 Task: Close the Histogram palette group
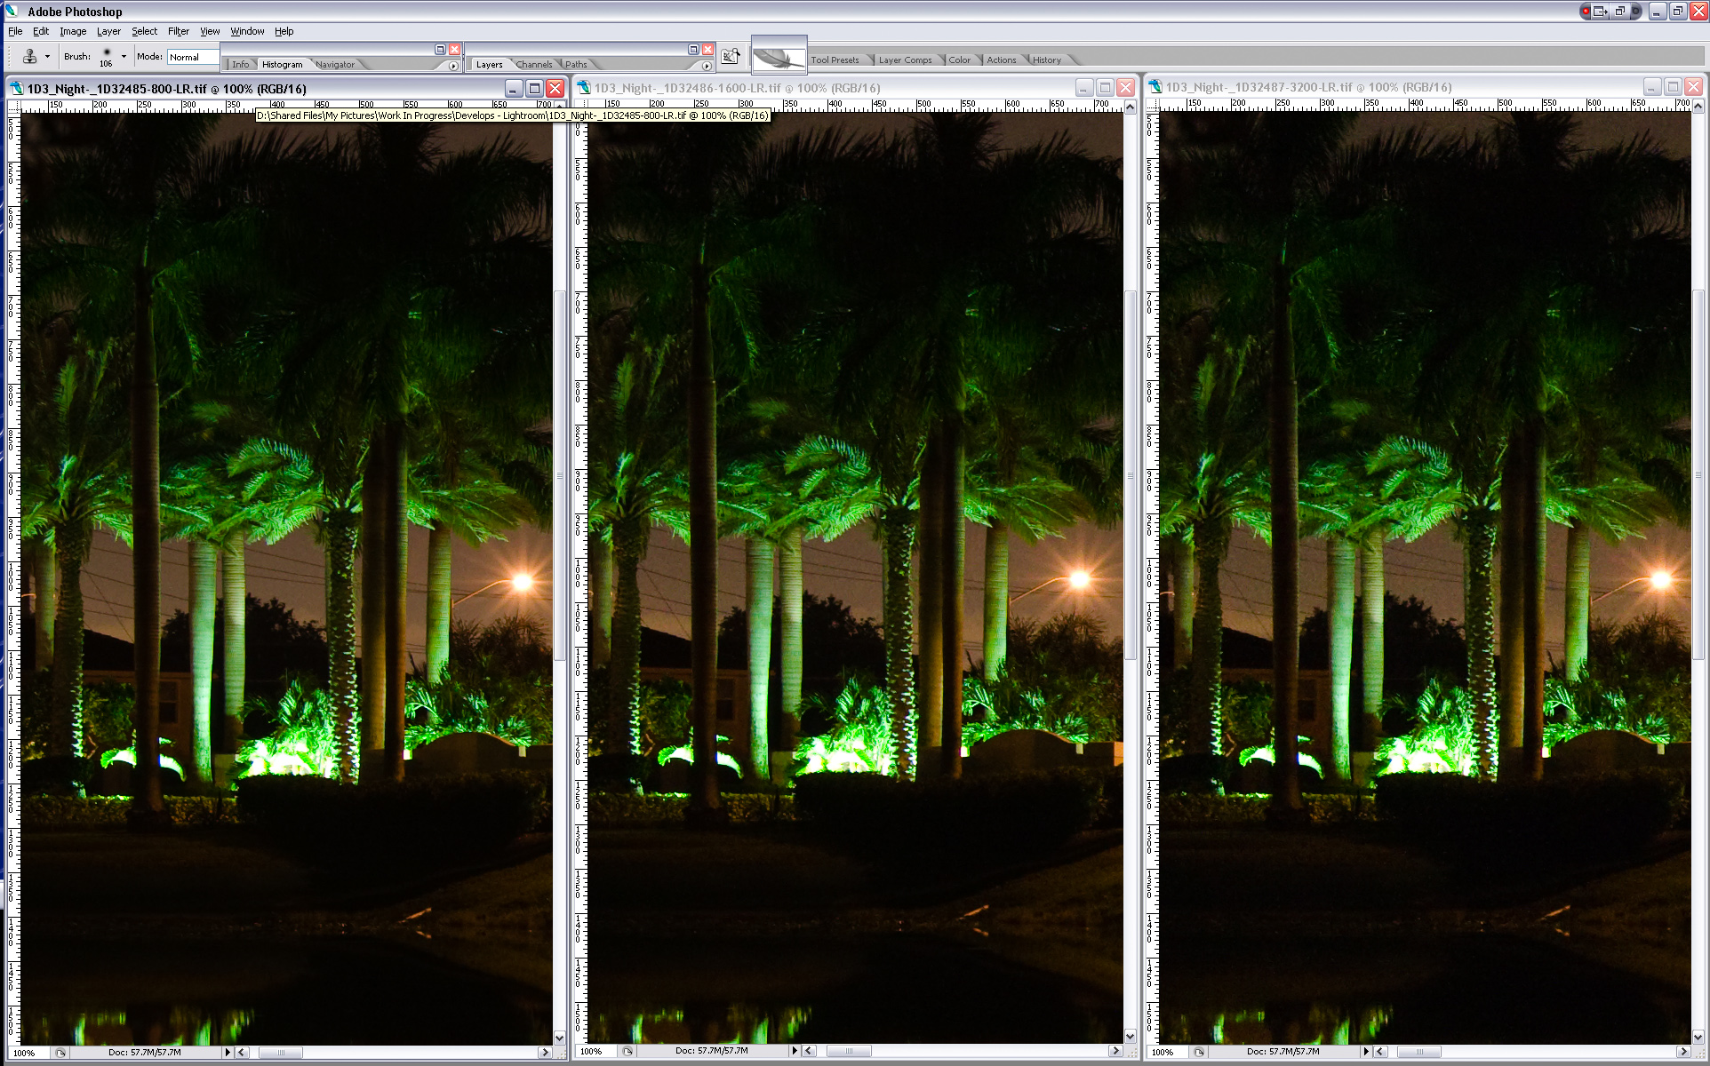455,49
